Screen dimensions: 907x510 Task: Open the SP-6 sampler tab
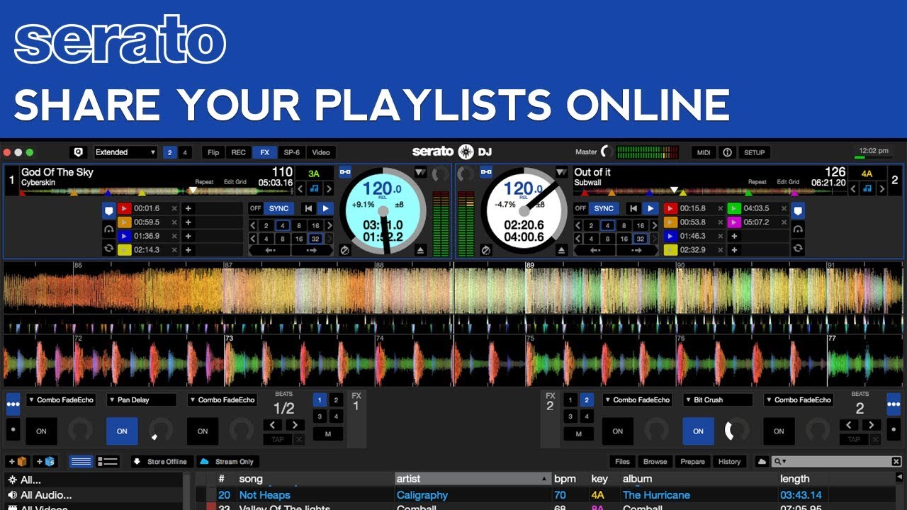point(292,152)
